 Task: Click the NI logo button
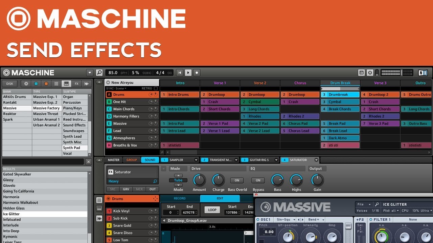coord(423,73)
